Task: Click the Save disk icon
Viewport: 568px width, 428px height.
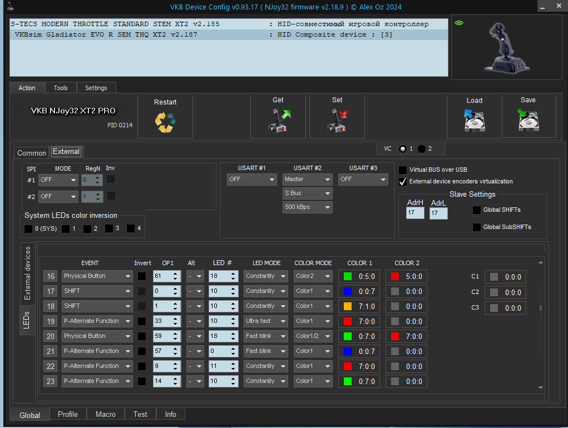Action: (x=528, y=120)
